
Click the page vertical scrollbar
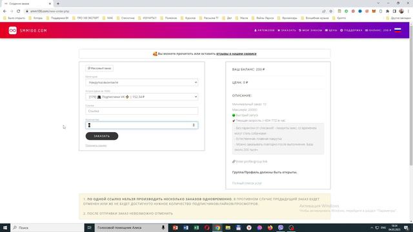point(411,95)
